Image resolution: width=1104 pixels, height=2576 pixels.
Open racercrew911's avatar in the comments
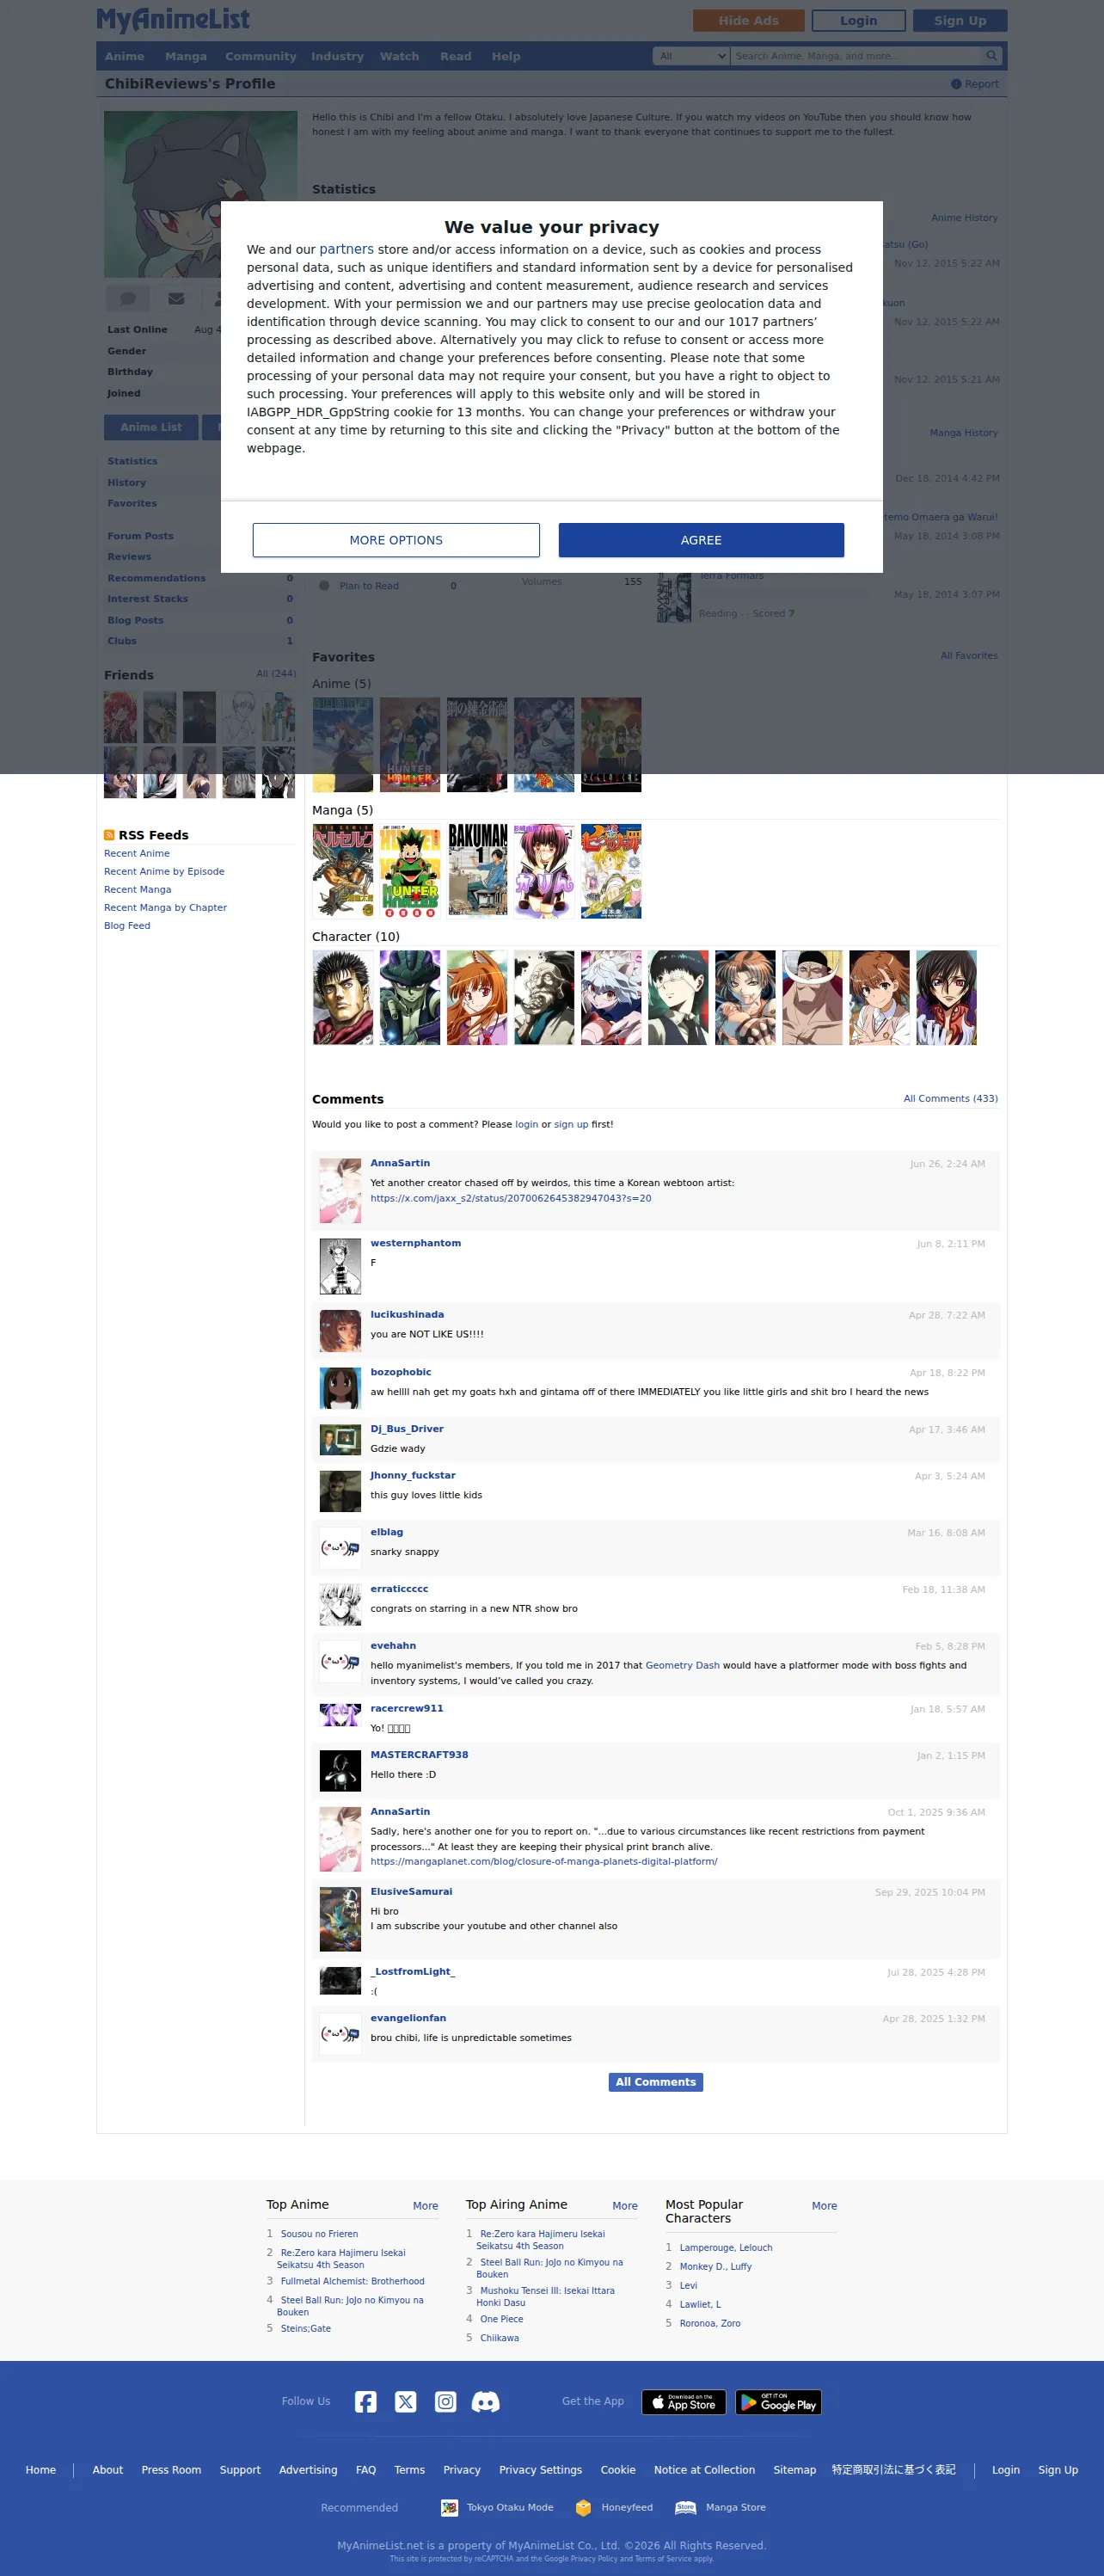(x=340, y=1715)
